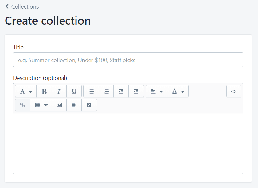Image resolution: width=258 pixels, height=188 pixels.
Task: Insert a bulleted list
Action: (91, 91)
